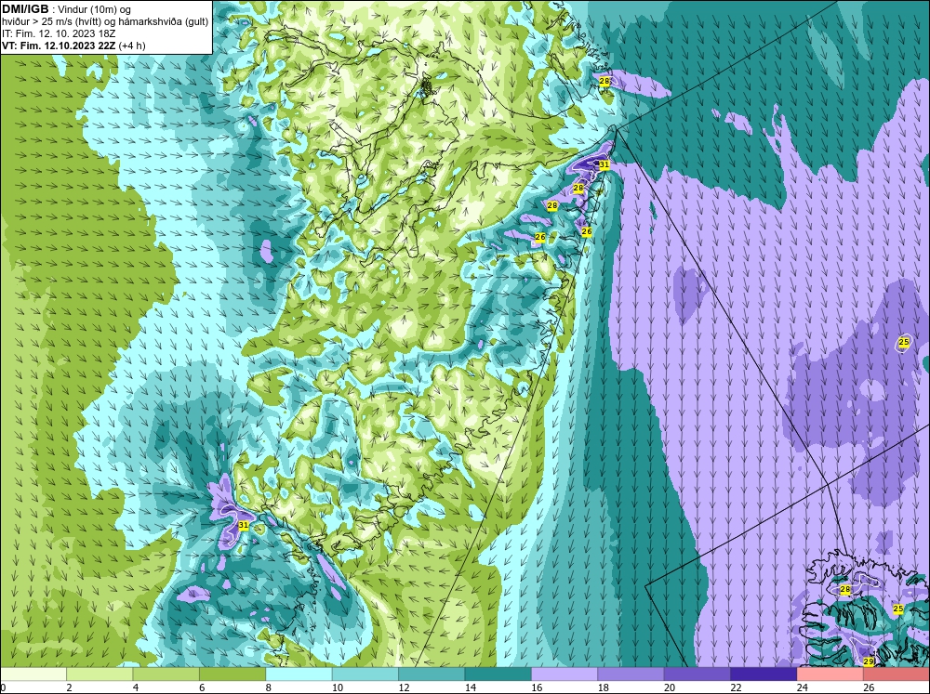Screen dimensions: 930x694
Task: Pick the olive green 6–8 m/s legend swatch
Action: pos(232,674)
